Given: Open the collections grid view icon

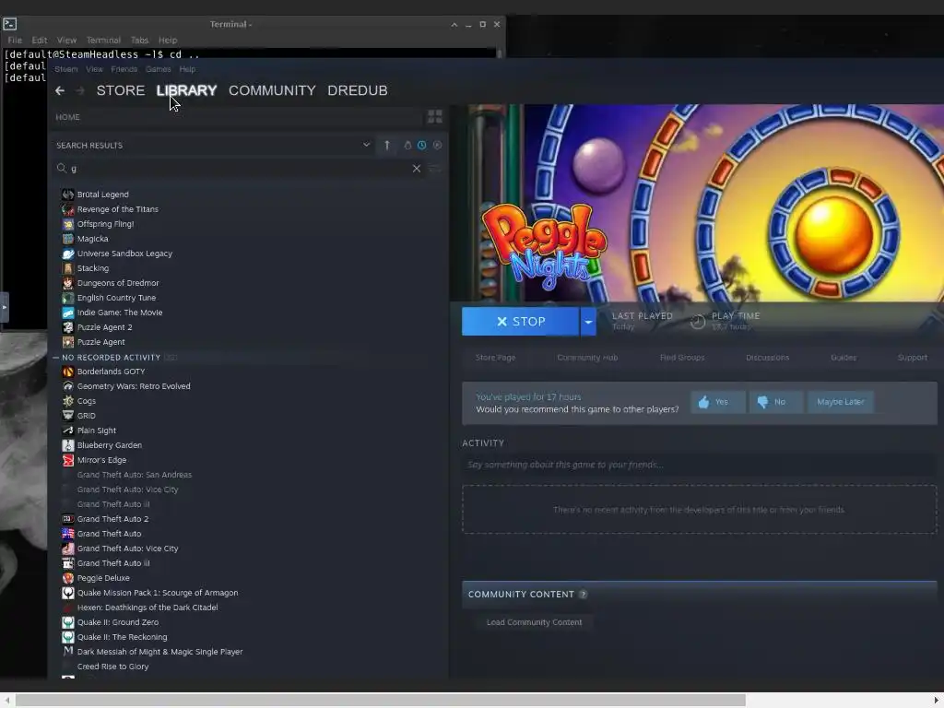Looking at the screenshot, I should tap(435, 116).
